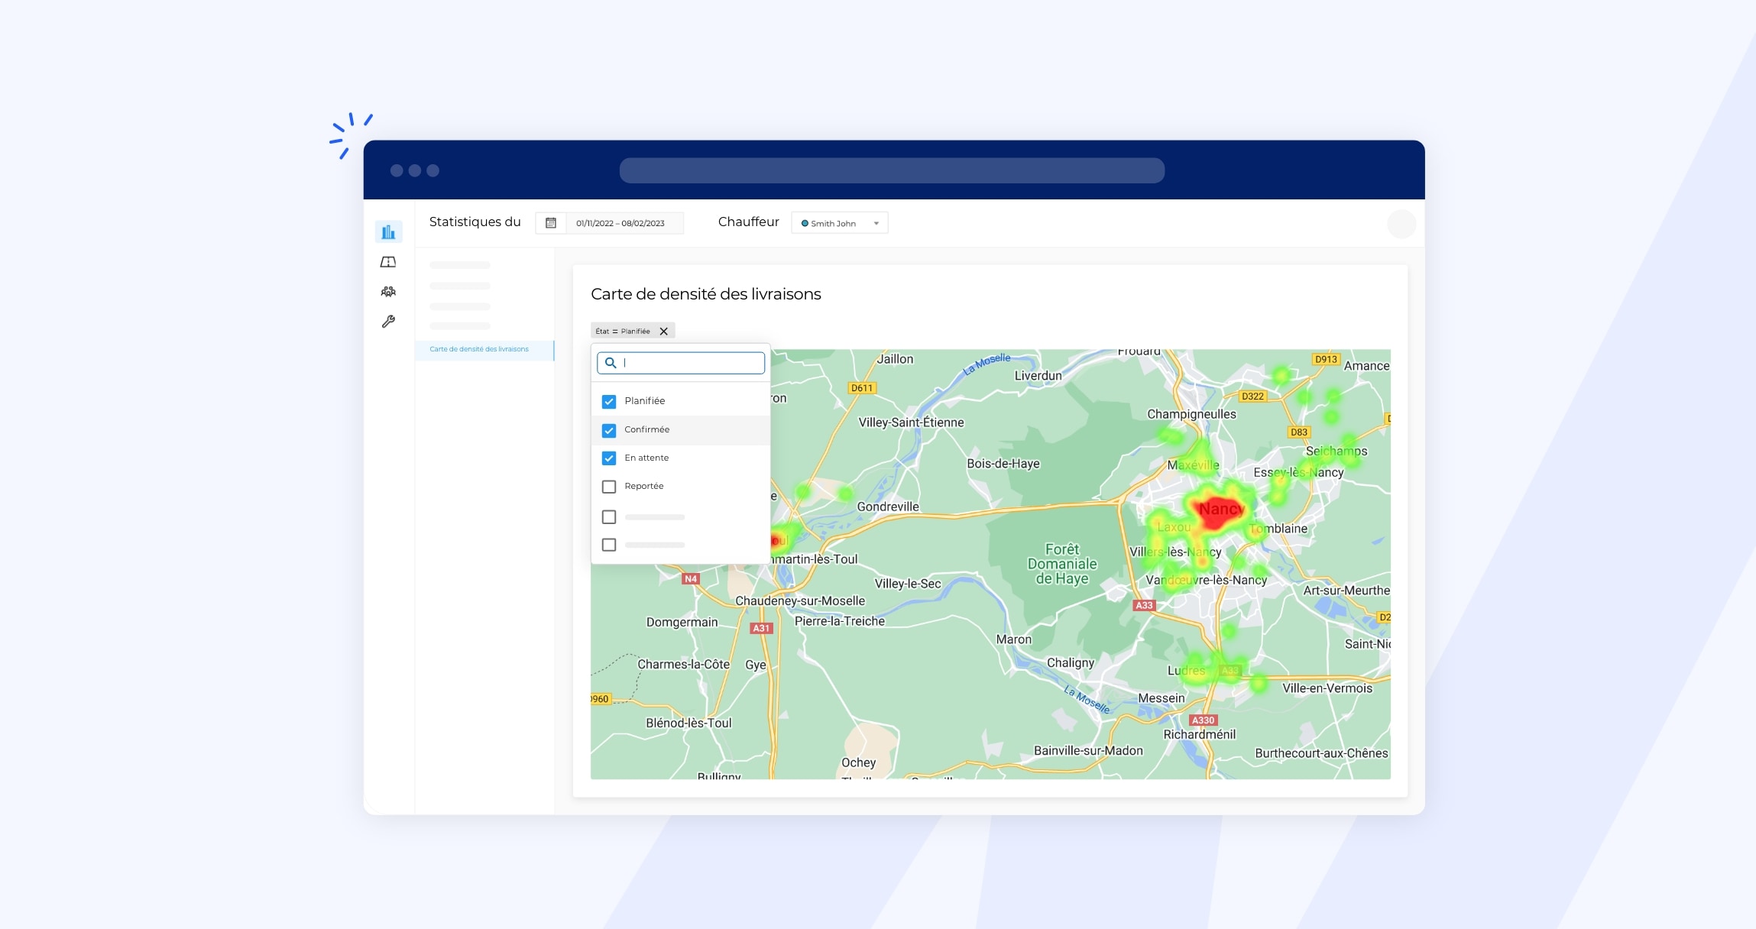This screenshot has height=929, width=1756.
Task: Uncheck the Planifiée checkbox
Action: (x=609, y=402)
